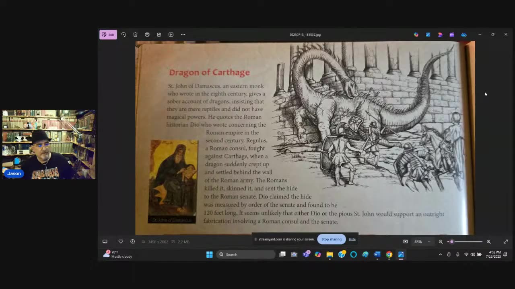Click the St. John of Damascus portrait
This screenshot has width=515, height=289.
tap(173, 179)
